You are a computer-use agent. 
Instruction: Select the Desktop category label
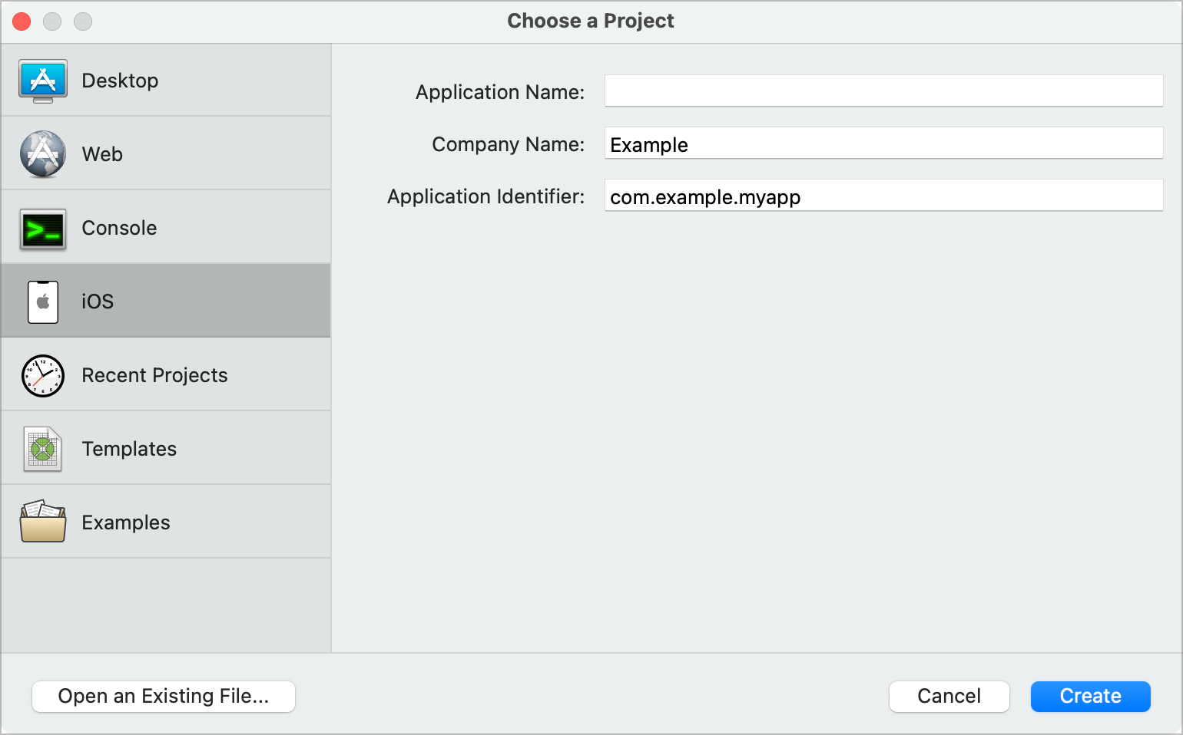point(120,81)
